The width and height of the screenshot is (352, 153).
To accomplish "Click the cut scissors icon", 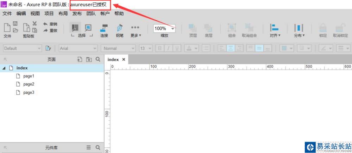I will pyautogui.click(x=34, y=24).
